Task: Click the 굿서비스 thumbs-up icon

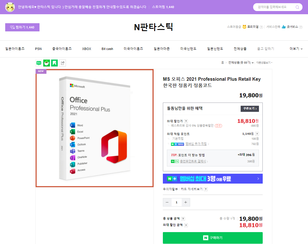Action: [x=284, y=27]
